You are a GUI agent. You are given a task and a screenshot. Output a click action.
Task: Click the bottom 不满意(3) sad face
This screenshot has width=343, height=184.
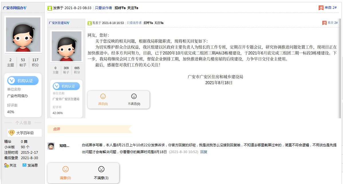tap(101, 169)
